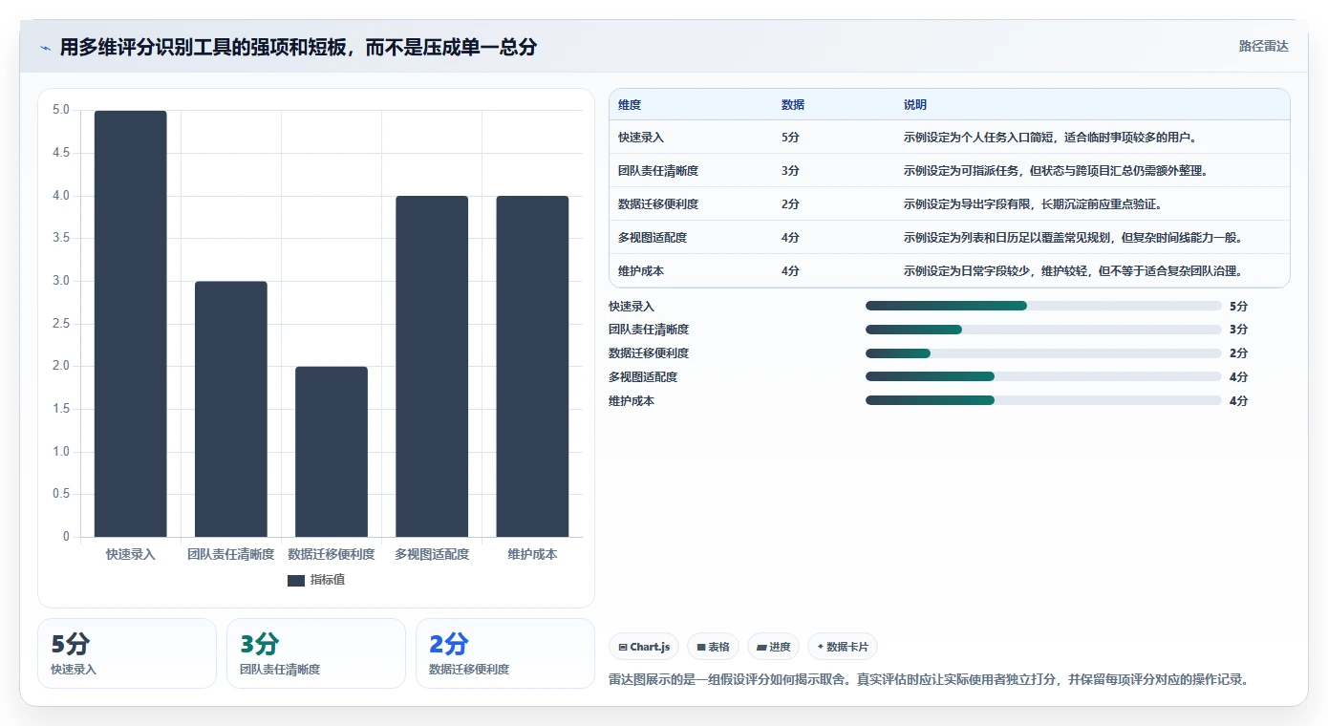The width and height of the screenshot is (1328, 726).
Task: Click the 维护成本 label left of the progress bars
Action: point(632,400)
